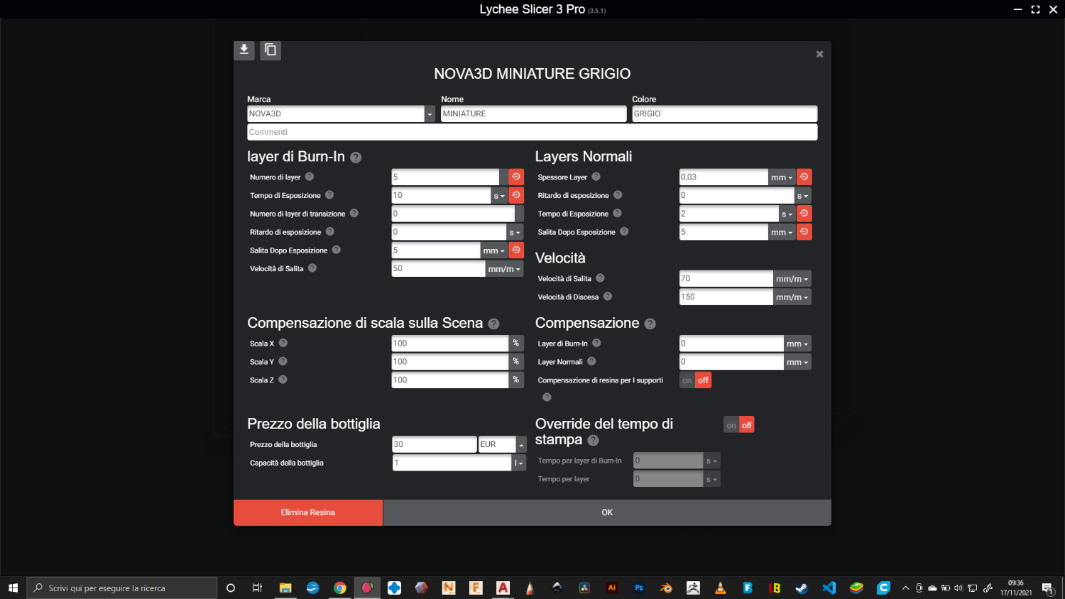Open the EUR currency dropdown
The height and width of the screenshot is (599, 1065).
click(x=521, y=445)
